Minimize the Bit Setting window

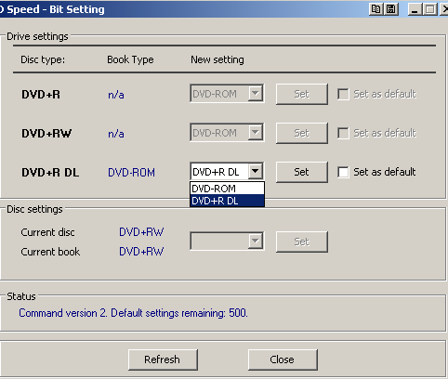point(415,9)
